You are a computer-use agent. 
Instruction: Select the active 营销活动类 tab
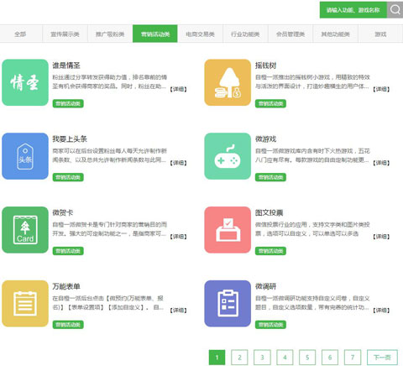tap(155, 34)
